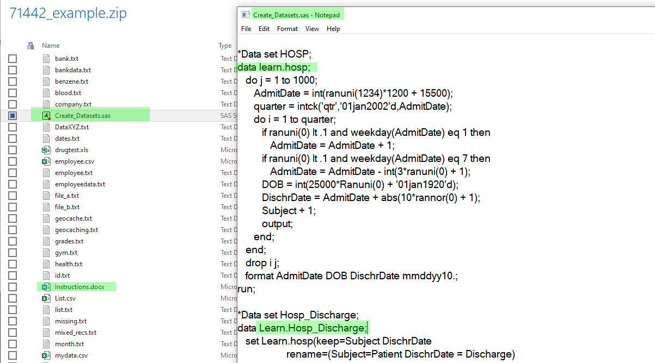Click the Excel icon next to employee.csv
655x363 pixels.
point(47,161)
